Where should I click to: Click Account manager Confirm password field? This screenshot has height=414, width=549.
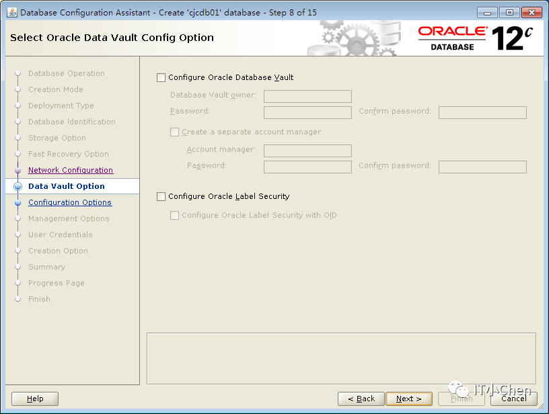pyautogui.click(x=482, y=167)
